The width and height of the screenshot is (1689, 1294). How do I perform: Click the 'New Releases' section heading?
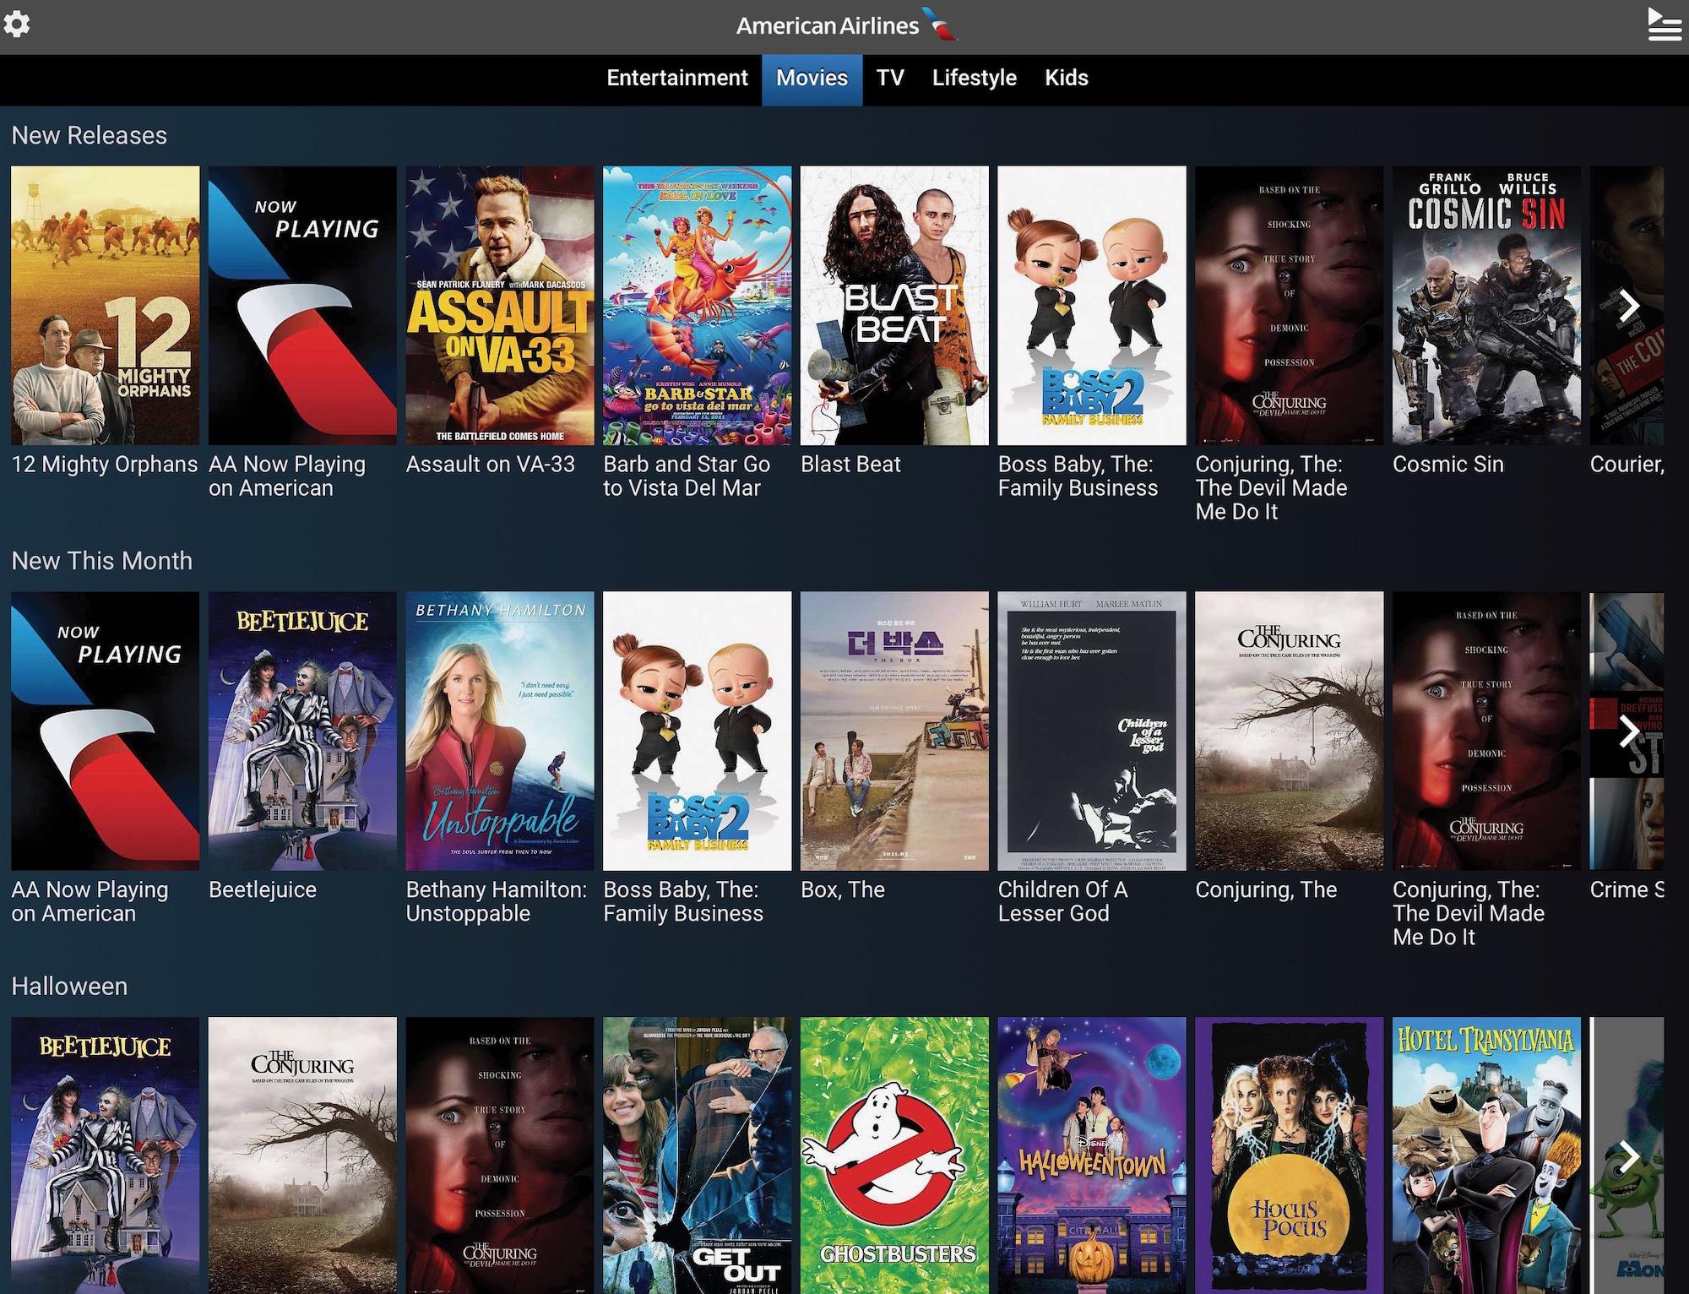coord(90,136)
